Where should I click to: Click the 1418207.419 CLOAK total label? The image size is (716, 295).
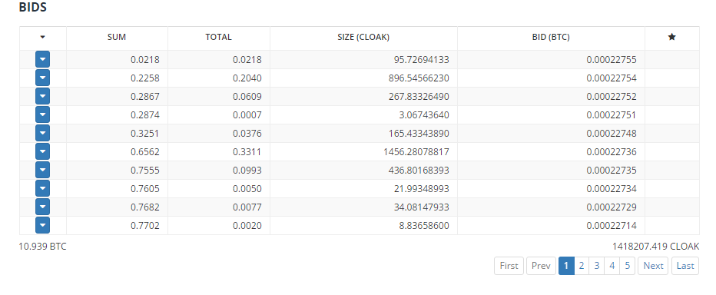(x=656, y=247)
